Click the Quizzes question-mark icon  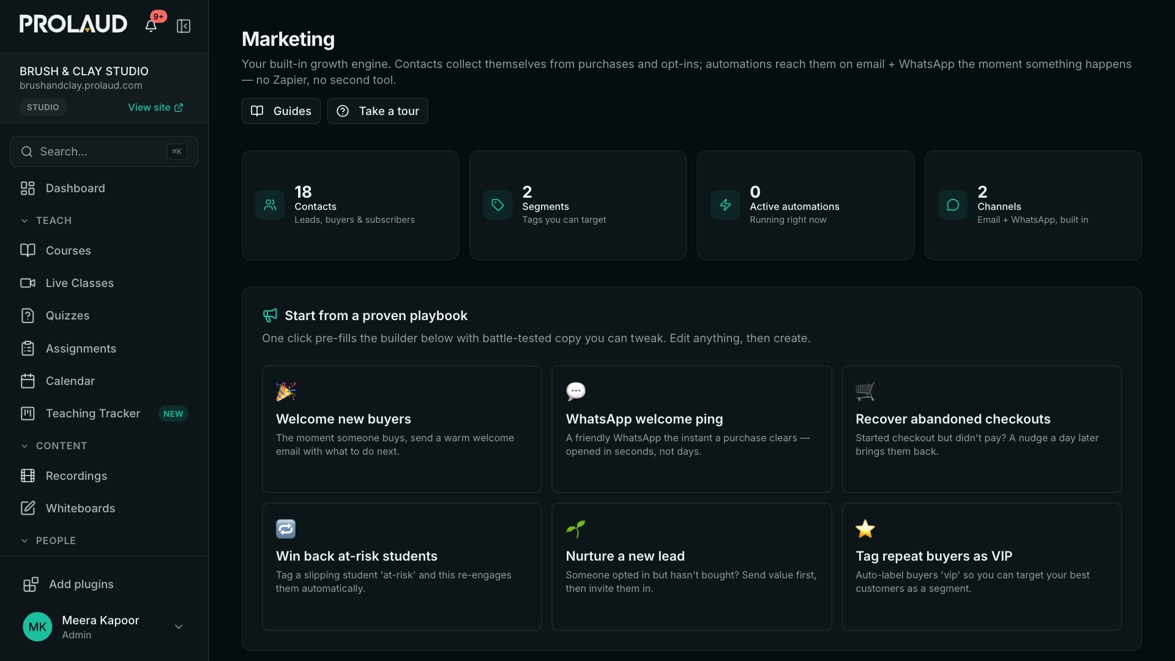point(28,315)
